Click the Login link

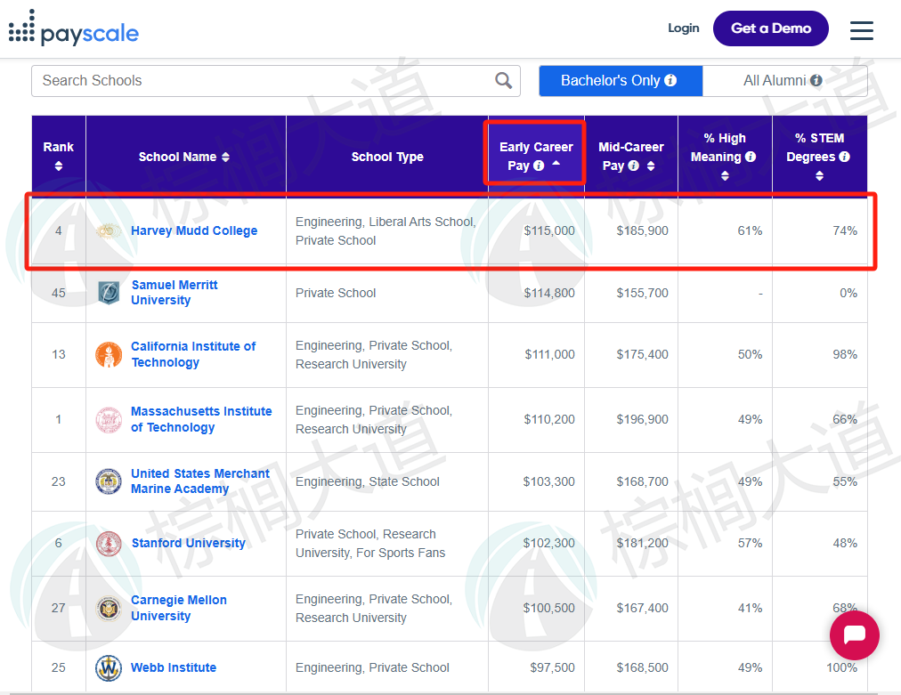point(683,28)
